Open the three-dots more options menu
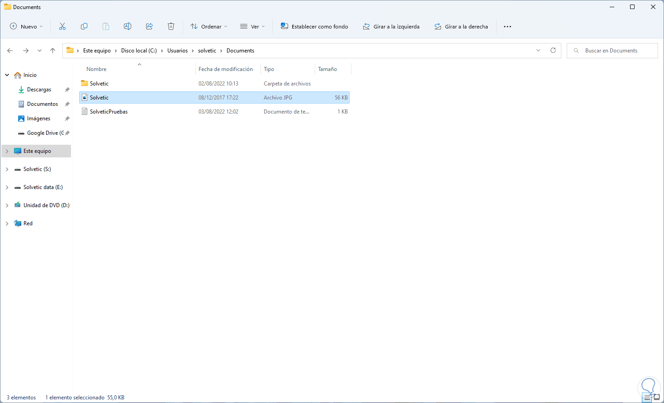664x403 pixels. [x=507, y=27]
